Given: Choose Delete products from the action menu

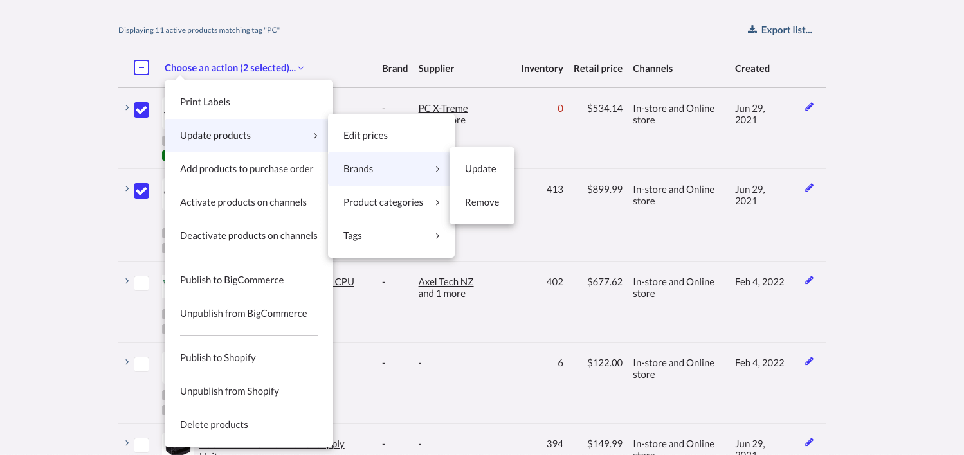Looking at the screenshot, I should click(214, 425).
